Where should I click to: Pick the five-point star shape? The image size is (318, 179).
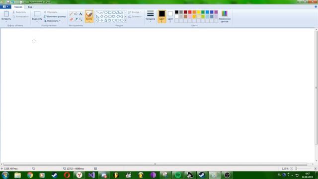click(x=106, y=20)
